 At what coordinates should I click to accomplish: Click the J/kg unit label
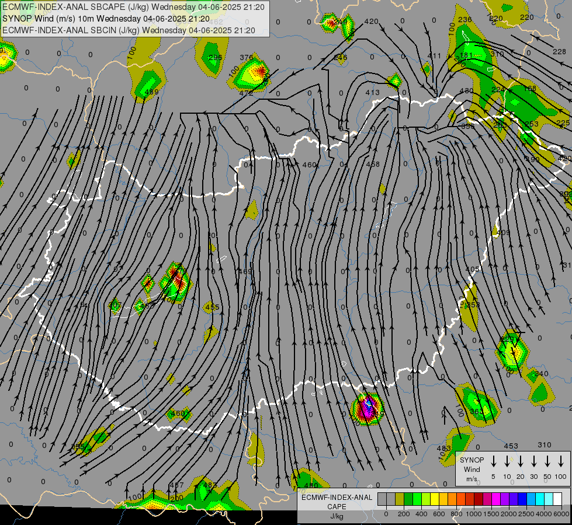tap(337, 516)
